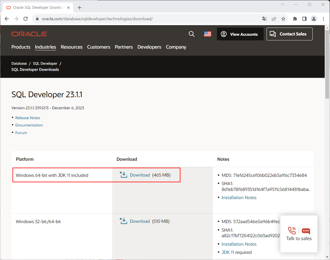The image size is (330, 260).
Task: Click the phone icon in Talk to sales
Action: point(292,231)
